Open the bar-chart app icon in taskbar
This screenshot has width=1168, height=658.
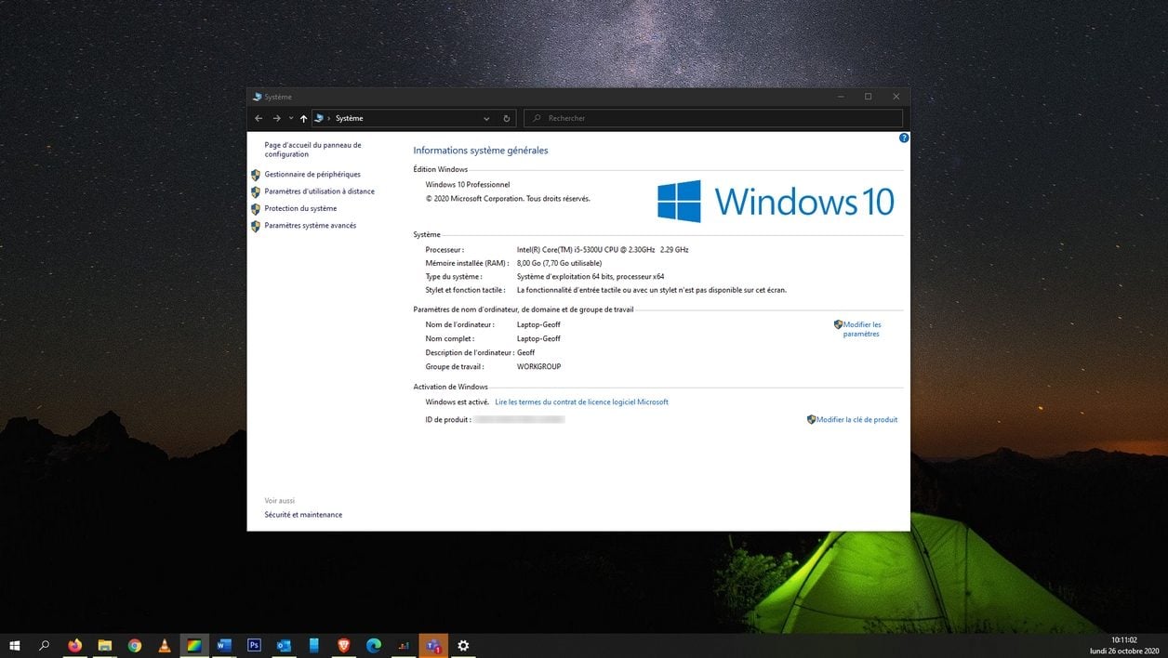coord(403,645)
